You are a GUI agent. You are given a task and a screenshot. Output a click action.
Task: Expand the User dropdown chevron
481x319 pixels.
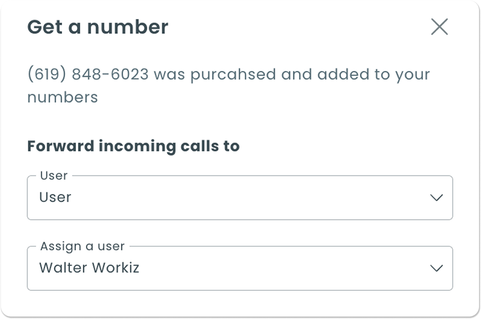tap(436, 197)
